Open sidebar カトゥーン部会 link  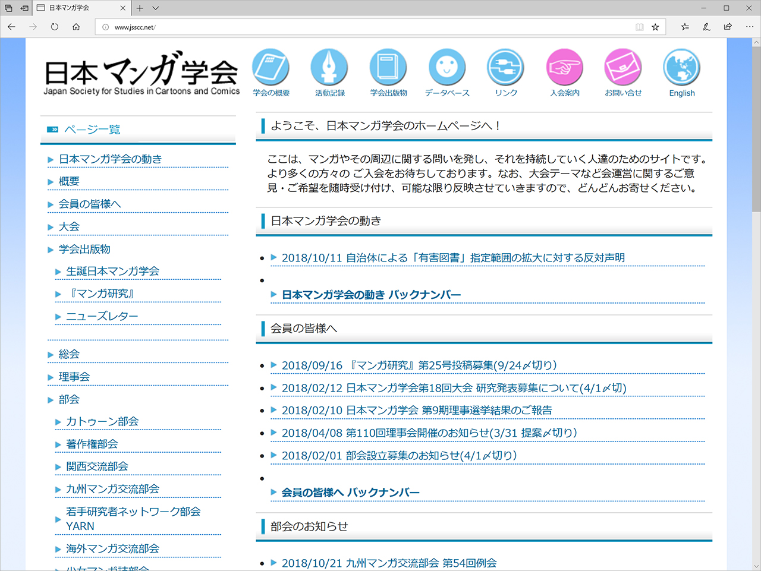click(102, 421)
